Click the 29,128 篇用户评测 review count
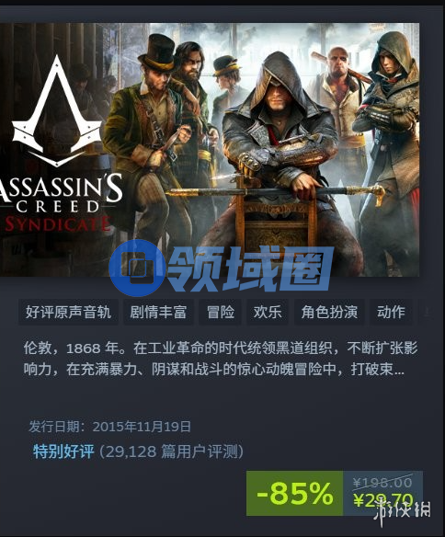This screenshot has width=445, height=537. coord(172,452)
